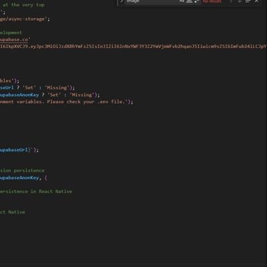The width and height of the screenshot is (267, 267).
Task: Go to previous match arrow in find widget
Action: click(x=231, y=1)
